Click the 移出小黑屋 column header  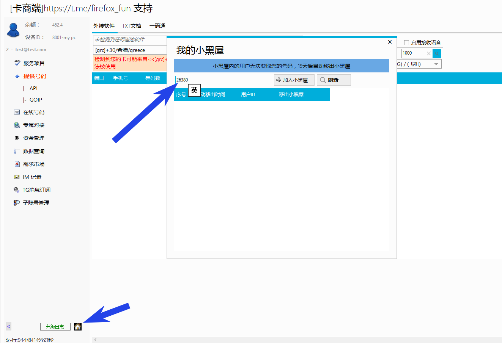tap(291, 94)
